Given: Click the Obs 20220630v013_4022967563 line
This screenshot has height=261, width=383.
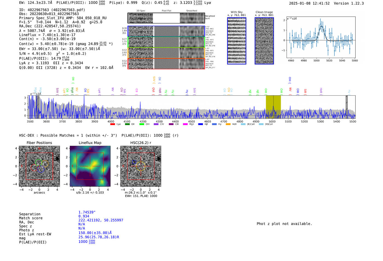Looking at the screenshot, I should tap(49, 14).
